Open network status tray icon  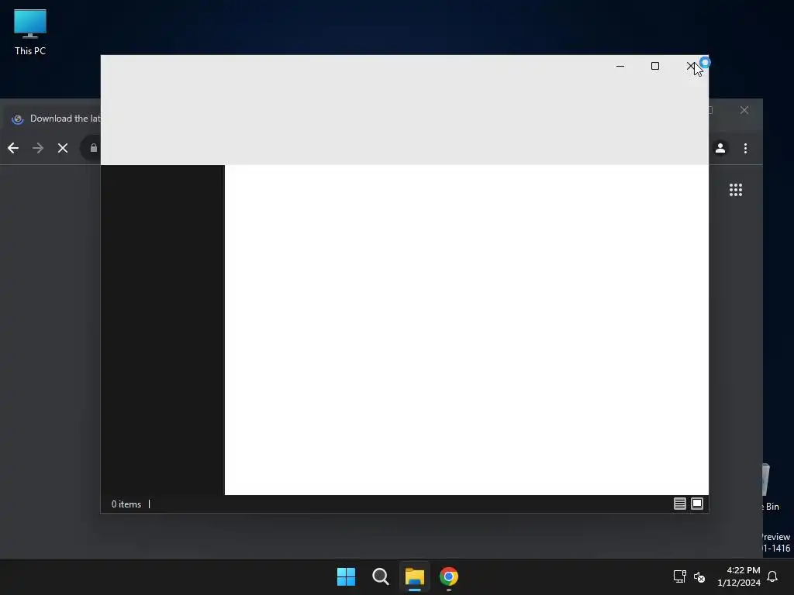[x=679, y=576]
